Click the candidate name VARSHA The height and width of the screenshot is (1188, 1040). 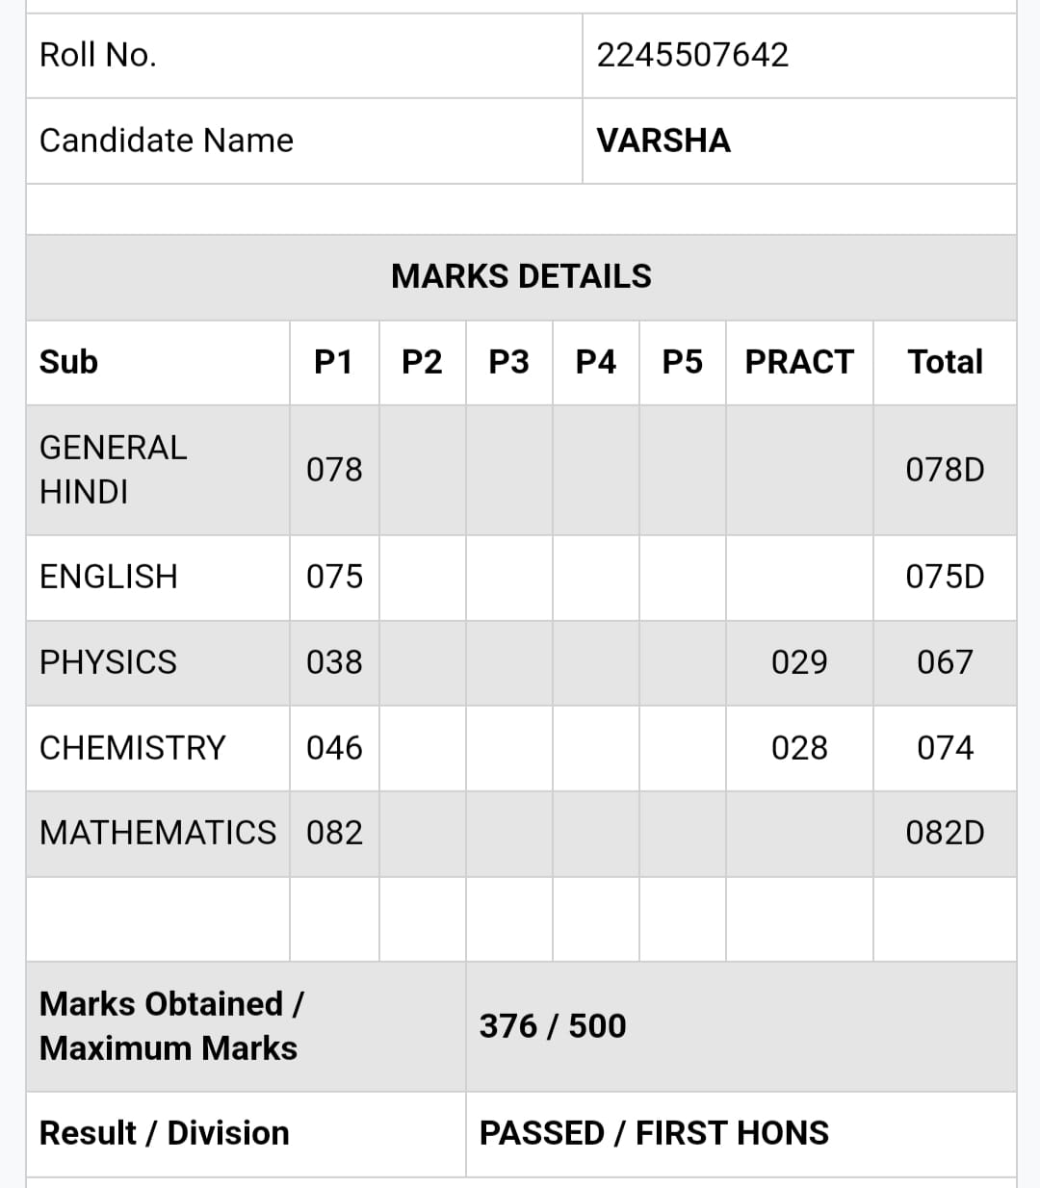(x=663, y=141)
